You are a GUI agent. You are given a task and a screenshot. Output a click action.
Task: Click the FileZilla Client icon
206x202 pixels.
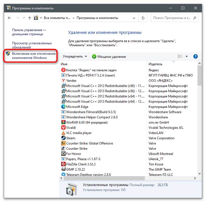[x=63, y=164]
